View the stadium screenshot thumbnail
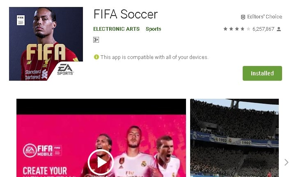The height and width of the screenshot is (177, 294). (x=234, y=138)
